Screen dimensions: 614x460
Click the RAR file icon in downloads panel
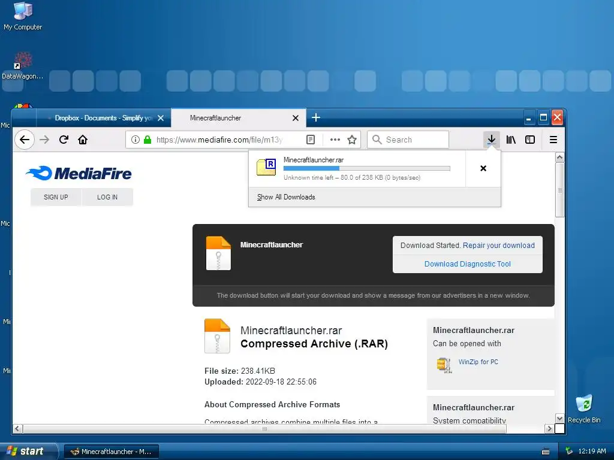(x=266, y=167)
